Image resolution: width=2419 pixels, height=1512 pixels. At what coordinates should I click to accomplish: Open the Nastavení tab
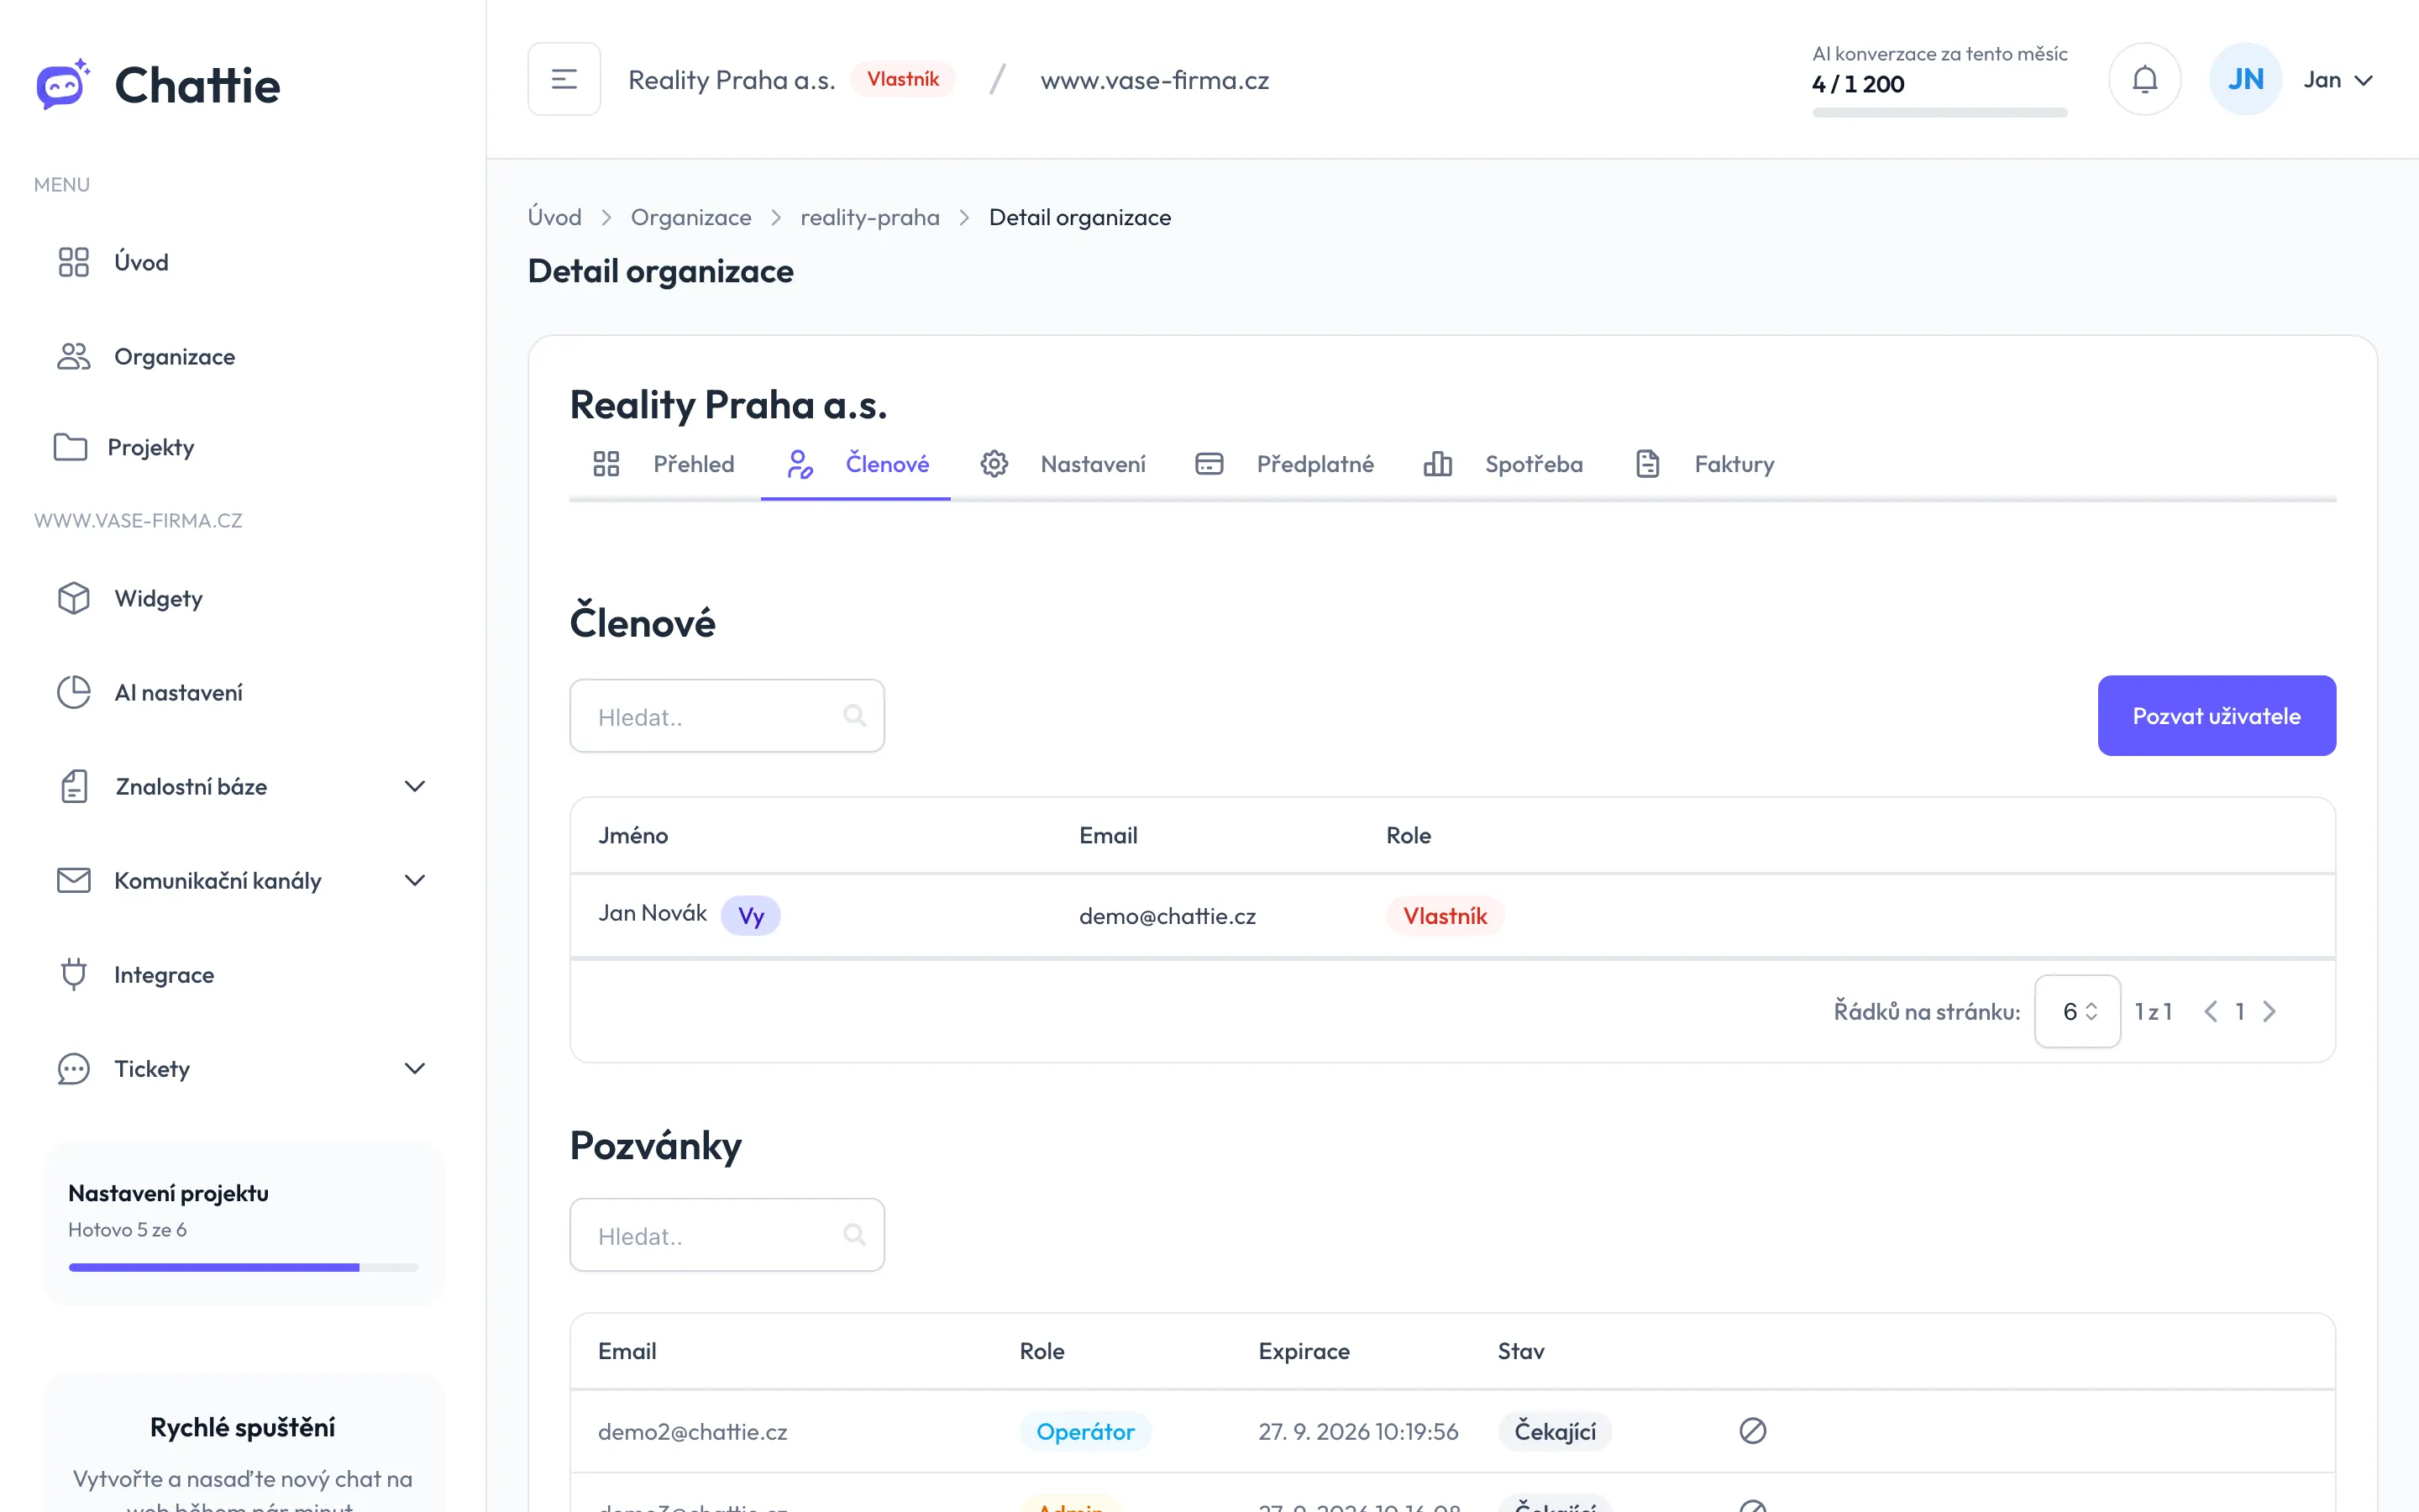(x=1063, y=464)
